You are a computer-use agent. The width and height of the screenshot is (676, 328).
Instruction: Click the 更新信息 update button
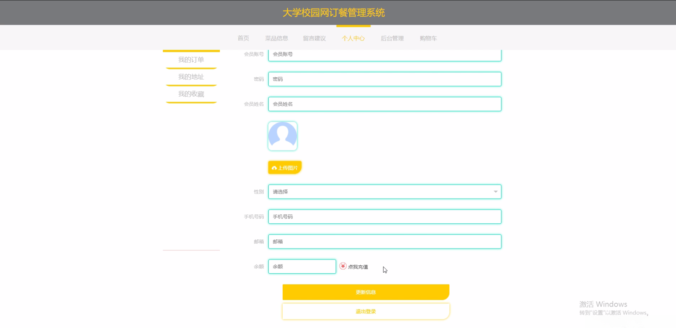(365, 292)
